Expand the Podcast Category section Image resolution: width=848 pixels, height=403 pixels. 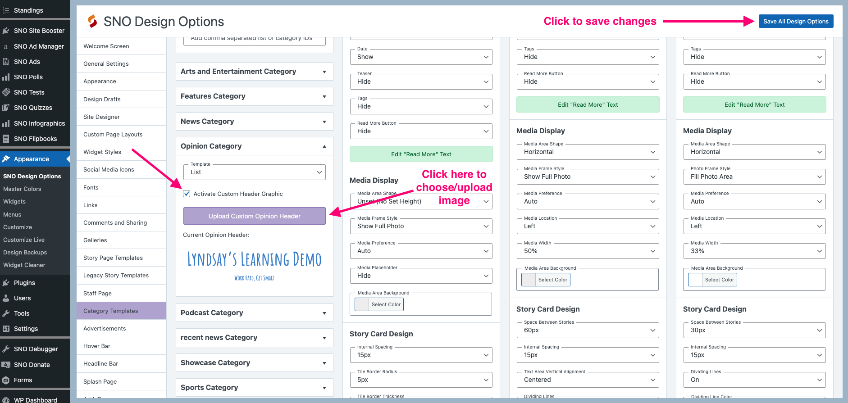(254, 313)
